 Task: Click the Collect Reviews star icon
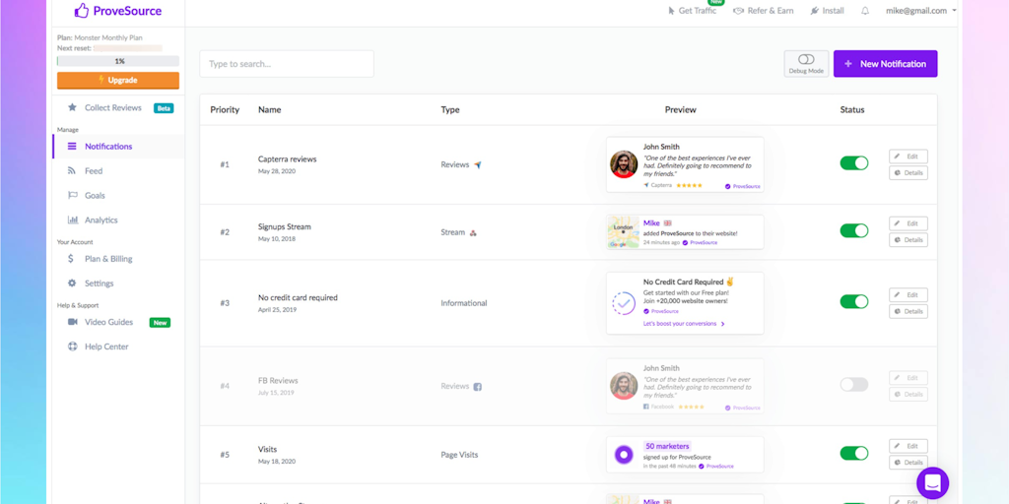[x=72, y=107]
